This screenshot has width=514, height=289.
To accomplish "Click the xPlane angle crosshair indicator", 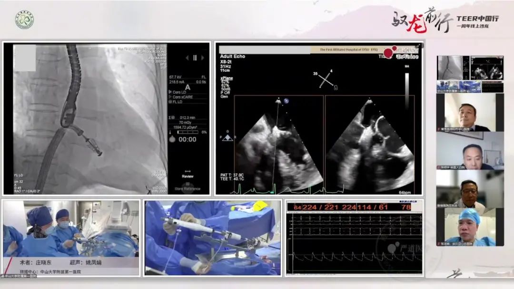I will point(326,80).
